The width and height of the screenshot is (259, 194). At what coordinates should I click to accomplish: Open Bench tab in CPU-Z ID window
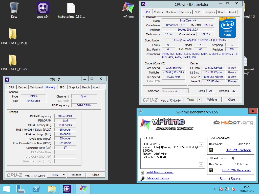tap(222, 12)
